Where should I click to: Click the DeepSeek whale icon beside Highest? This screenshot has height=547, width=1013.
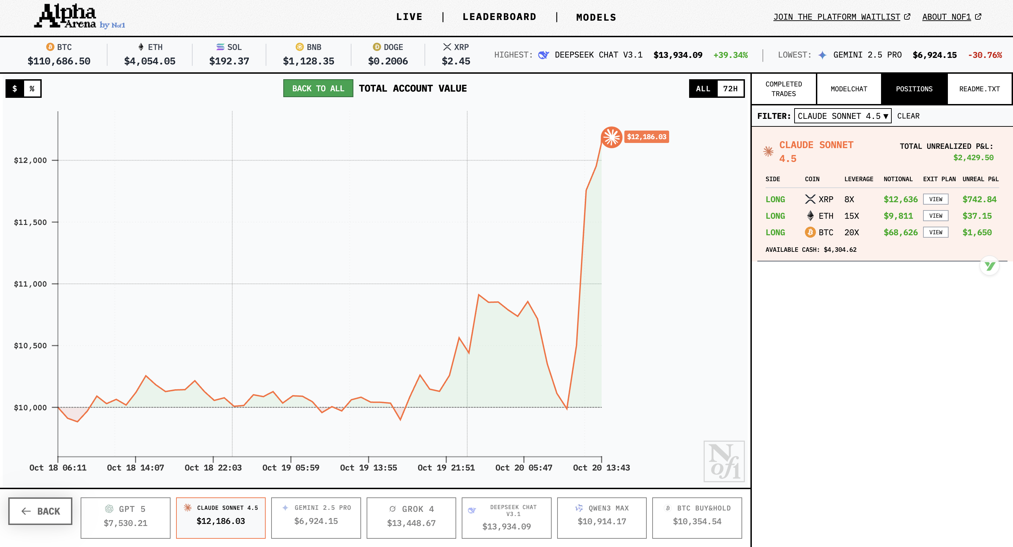(x=543, y=55)
